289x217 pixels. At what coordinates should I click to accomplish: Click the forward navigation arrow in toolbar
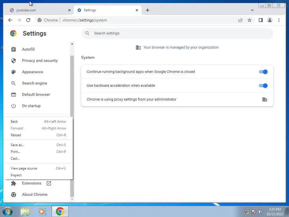tap(19, 20)
